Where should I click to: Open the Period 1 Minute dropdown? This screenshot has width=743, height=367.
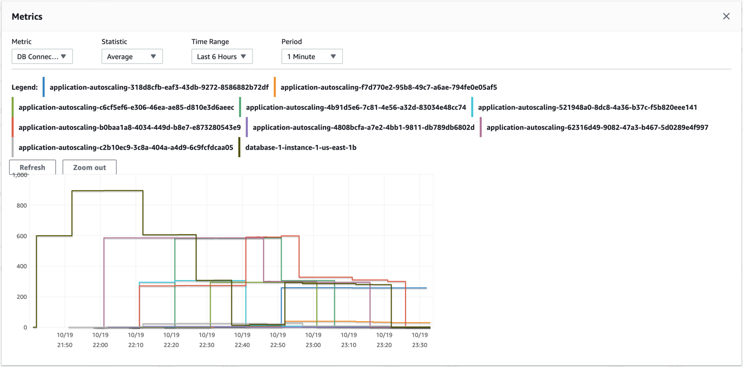click(x=312, y=56)
